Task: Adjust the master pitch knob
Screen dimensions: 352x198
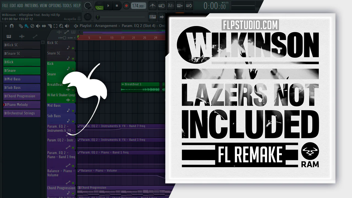Action: (x=87, y=17)
